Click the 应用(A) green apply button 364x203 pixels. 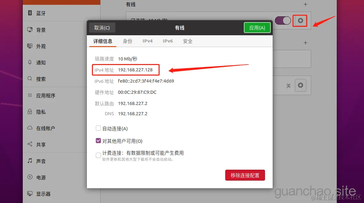(257, 28)
